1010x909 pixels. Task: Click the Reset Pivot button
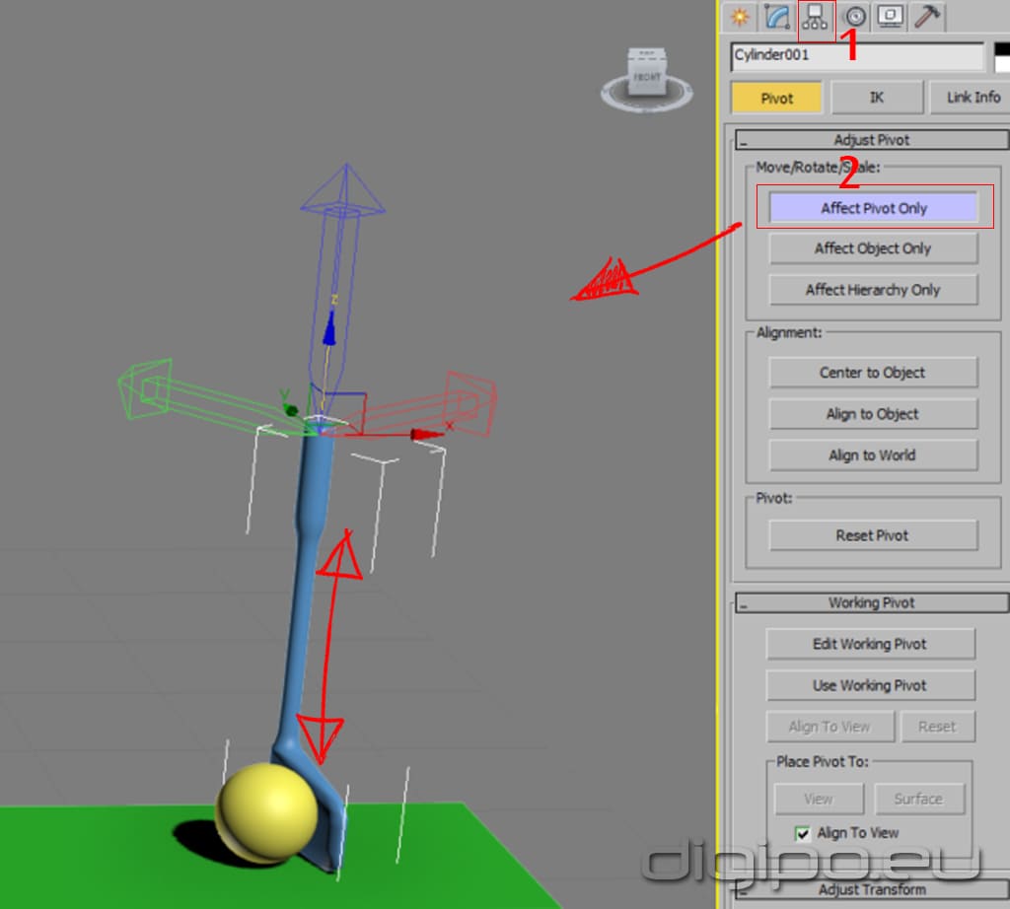click(873, 535)
